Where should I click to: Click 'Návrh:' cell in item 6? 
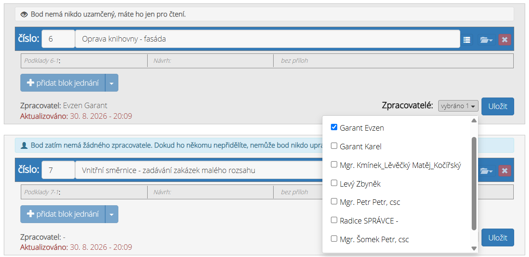(x=210, y=61)
